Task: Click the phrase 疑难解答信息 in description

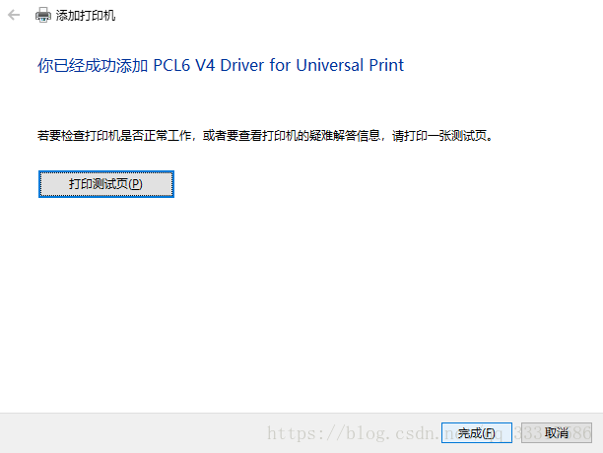Action: point(345,136)
